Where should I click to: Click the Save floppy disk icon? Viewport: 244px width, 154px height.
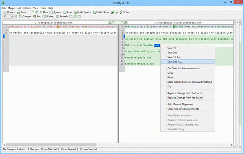[x=19, y=12]
